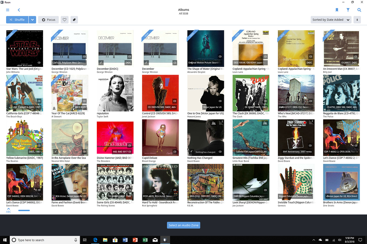Open the filter funnel icon
Image resolution: width=367 pixels, height=244 pixels.
(348, 10)
